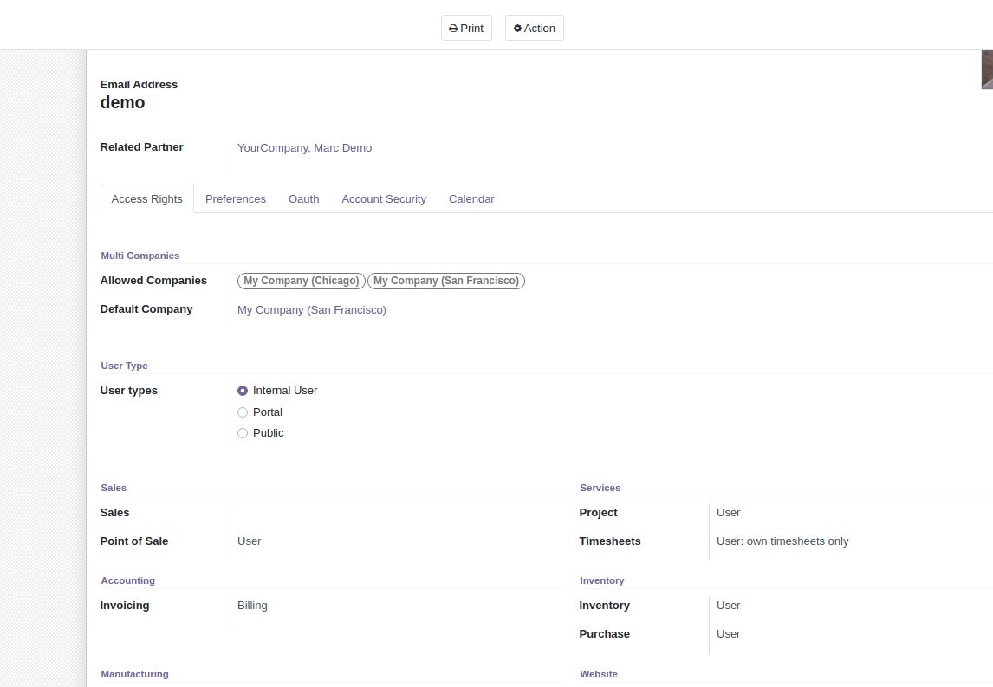The width and height of the screenshot is (993, 687).
Task: Click the User Type section header
Action: click(x=124, y=366)
